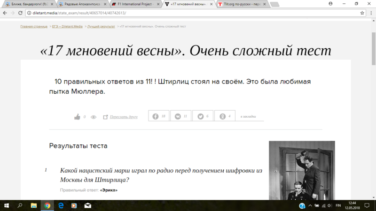Switch to the 'Ближе, бандерлоги!' tab
Image resolution: width=376 pixels, height=211 pixels.
[30, 4]
